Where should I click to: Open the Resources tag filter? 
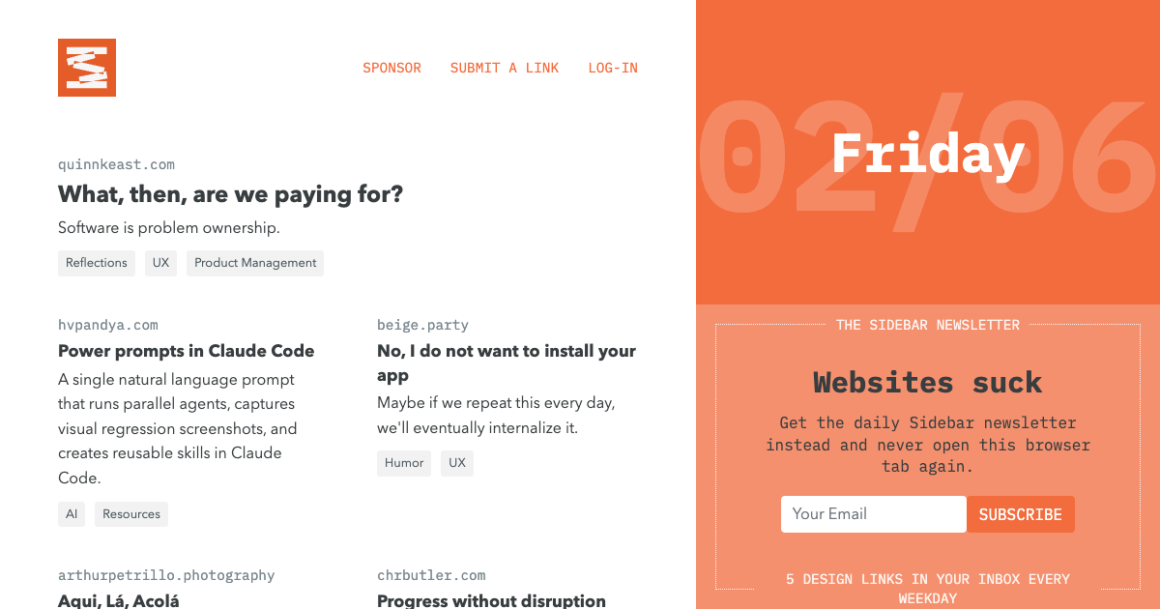pos(130,513)
